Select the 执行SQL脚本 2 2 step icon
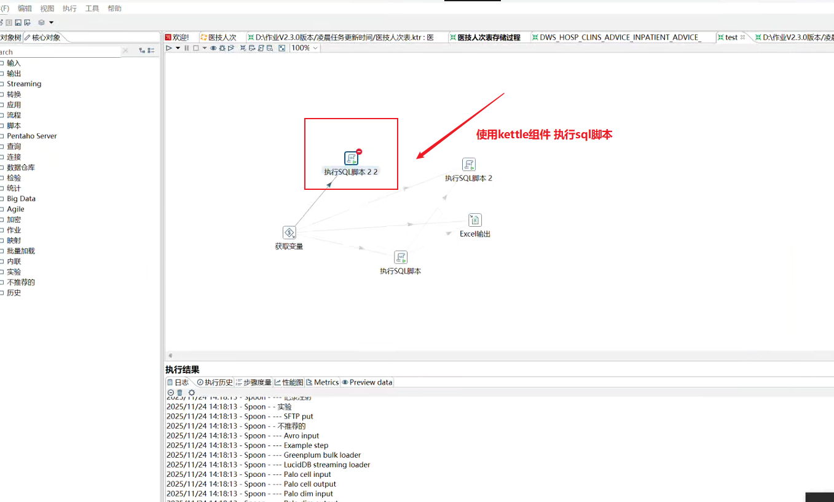 [351, 158]
